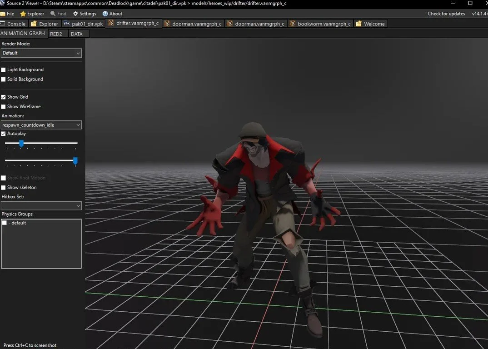
Task: Click the Settings gear icon
Action: coord(75,14)
